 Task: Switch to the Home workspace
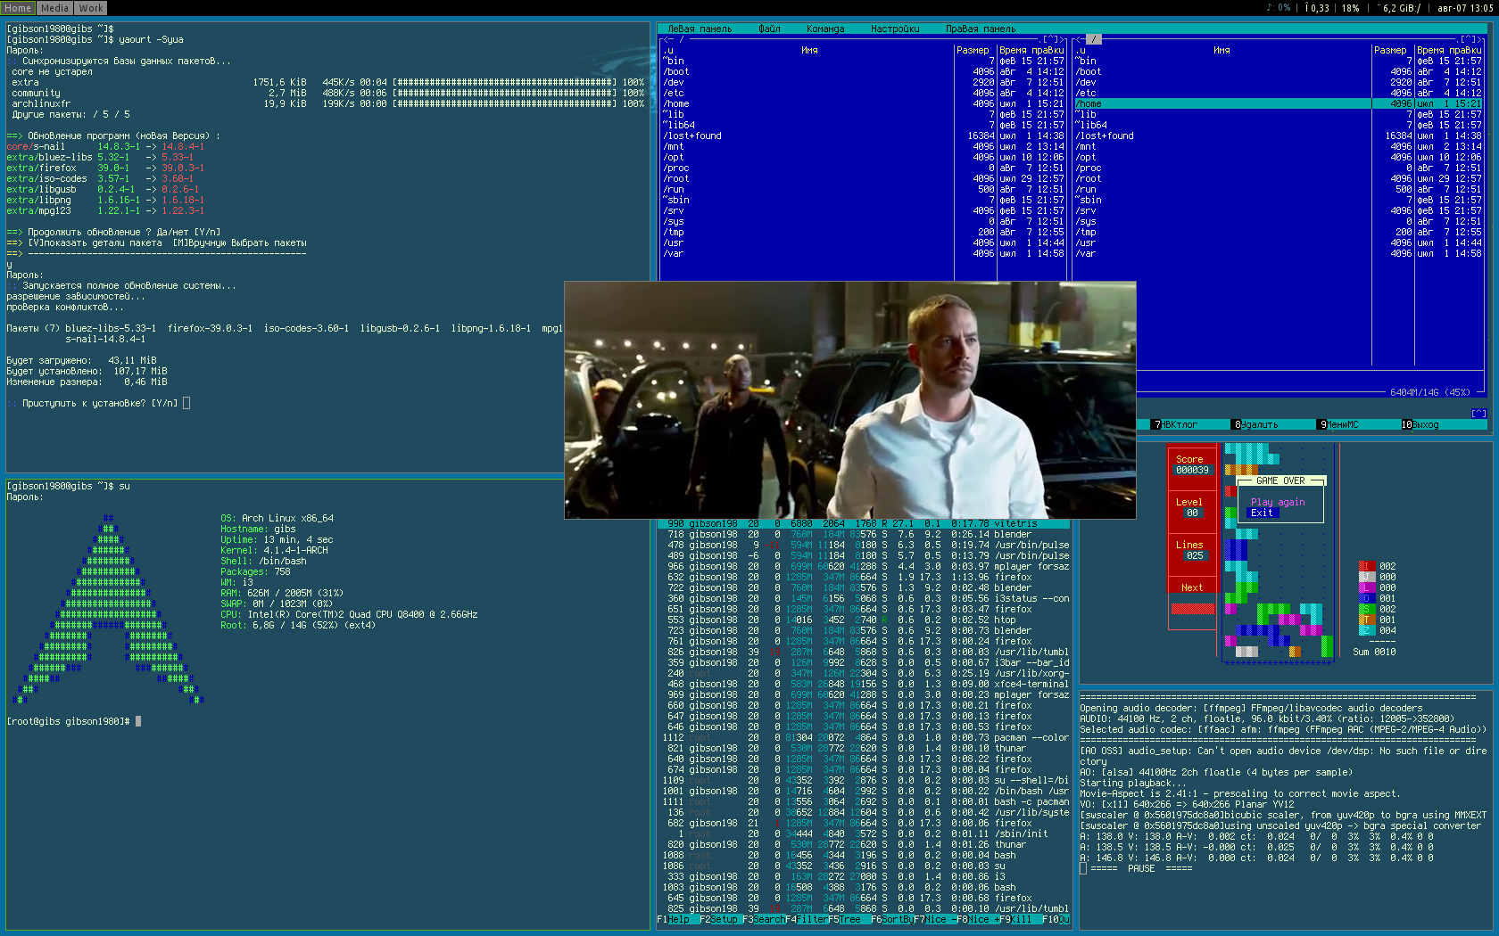[x=18, y=8]
